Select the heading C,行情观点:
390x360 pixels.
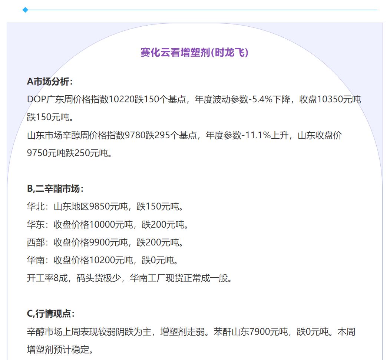tap(51, 314)
